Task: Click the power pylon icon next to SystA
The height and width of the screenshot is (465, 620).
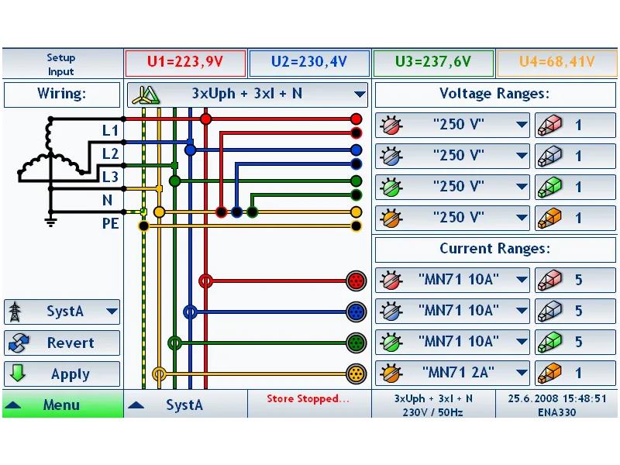Action: (15, 312)
